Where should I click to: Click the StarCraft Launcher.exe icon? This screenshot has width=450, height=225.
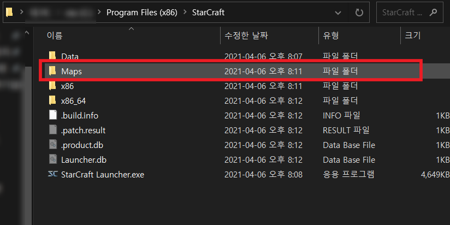(x=53, y=174)
